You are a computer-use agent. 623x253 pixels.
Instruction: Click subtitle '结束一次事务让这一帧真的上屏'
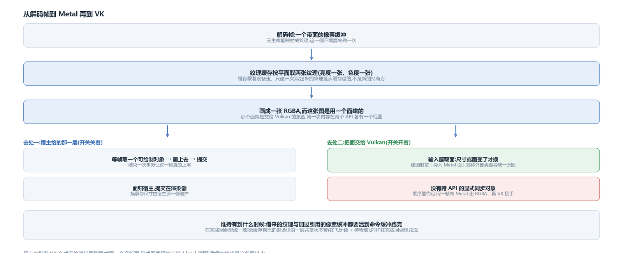pos(160,165)
